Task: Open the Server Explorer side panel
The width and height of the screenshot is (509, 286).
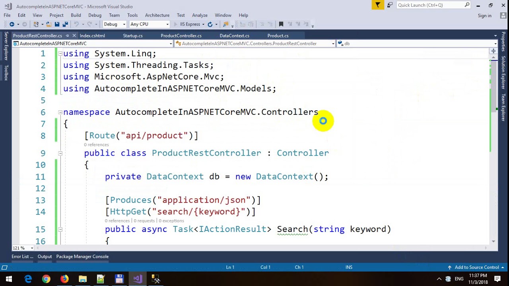Action: [6, 46]
